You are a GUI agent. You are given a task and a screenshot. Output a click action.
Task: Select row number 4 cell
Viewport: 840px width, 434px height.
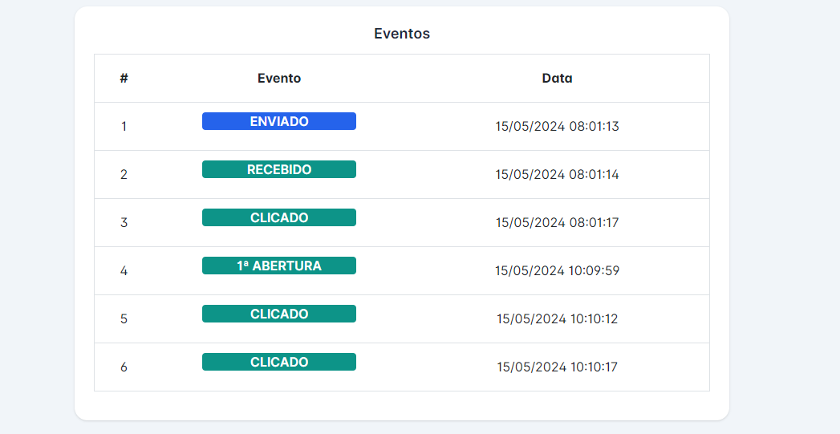(124, 271)
